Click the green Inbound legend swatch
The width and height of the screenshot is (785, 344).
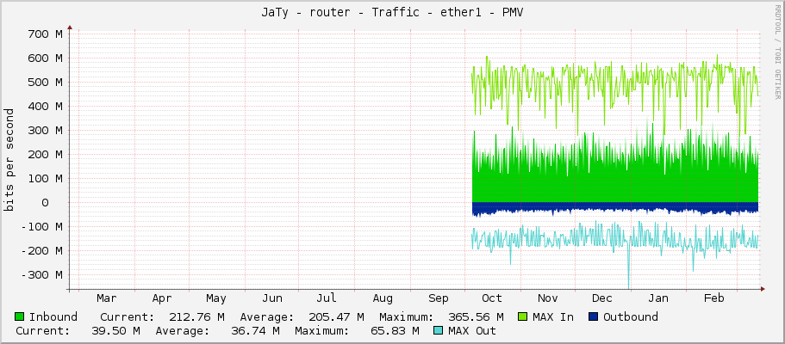pos(20,316)
